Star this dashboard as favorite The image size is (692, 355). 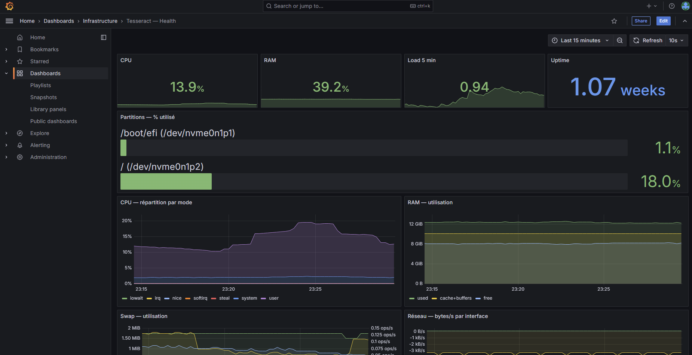[614, 21]
